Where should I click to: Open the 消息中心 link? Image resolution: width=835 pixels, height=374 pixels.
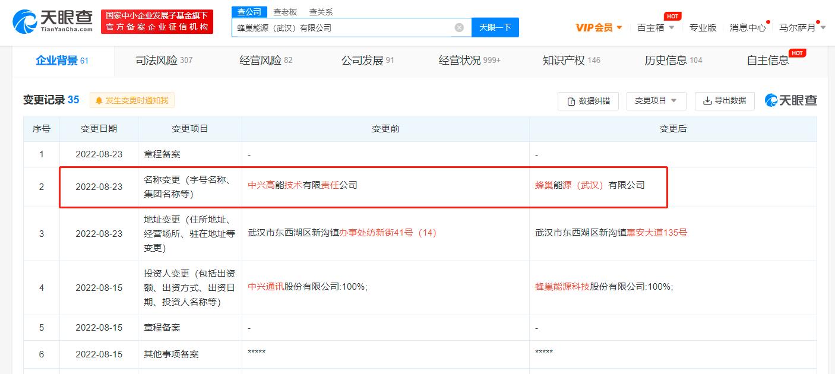point(748,27)
